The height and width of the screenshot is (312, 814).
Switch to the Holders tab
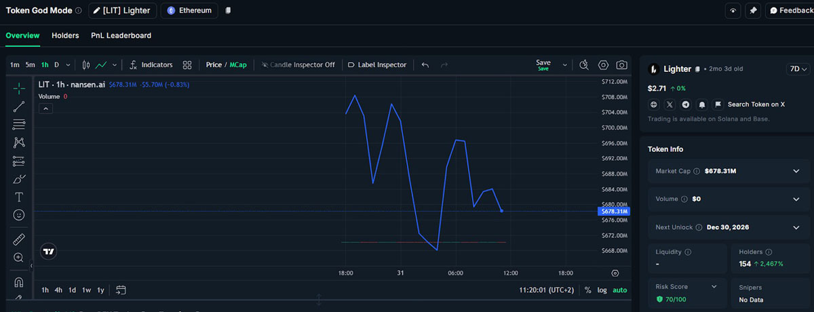click(x=65, y=35)
